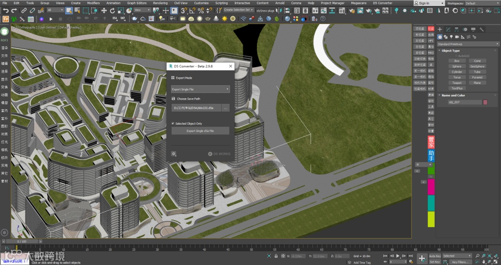Open the Workspaces dropdown

[482, 3]
